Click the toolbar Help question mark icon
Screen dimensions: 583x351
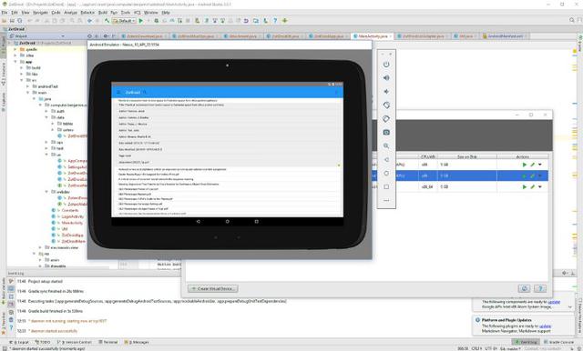click(x=275, y=21)
